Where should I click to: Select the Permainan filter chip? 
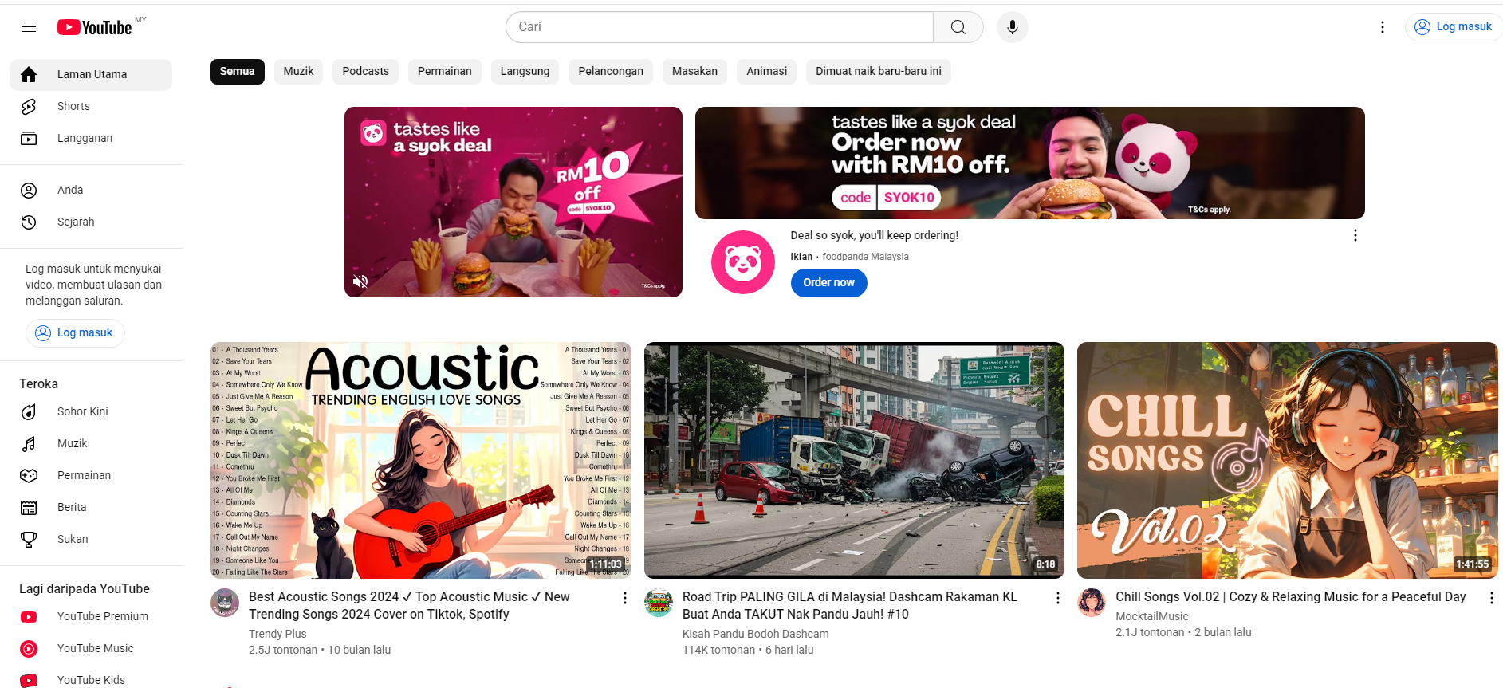pos(445,71)
